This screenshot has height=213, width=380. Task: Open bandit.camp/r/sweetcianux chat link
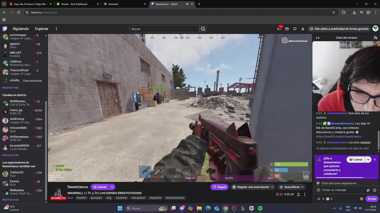pyautogui.click(x=338, y=137)
